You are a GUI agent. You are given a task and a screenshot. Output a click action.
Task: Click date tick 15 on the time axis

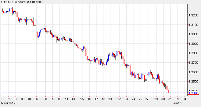pos(82,99)
